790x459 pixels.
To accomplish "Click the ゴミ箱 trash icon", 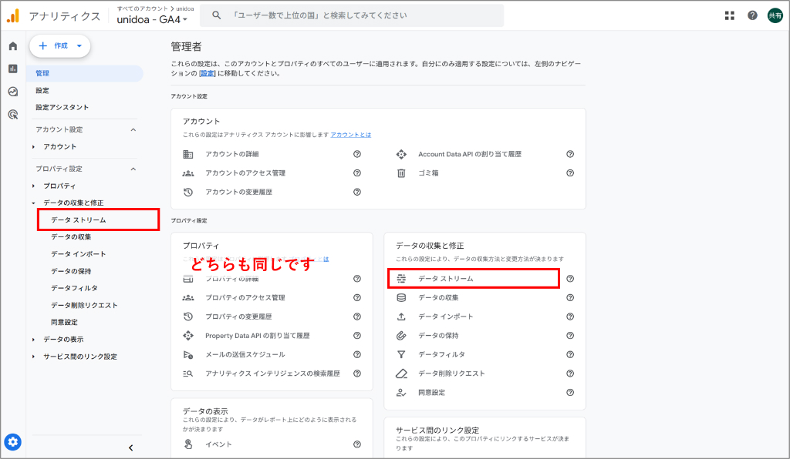I will tap(401, 173).
